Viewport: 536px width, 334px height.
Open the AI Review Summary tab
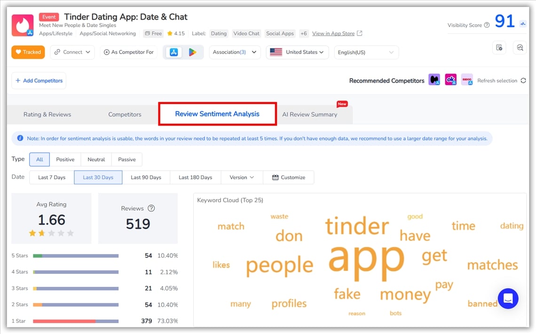(x=310, y=114)
